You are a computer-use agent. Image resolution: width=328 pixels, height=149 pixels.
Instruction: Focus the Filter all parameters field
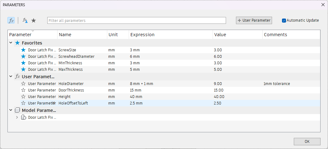click(136, 20)
